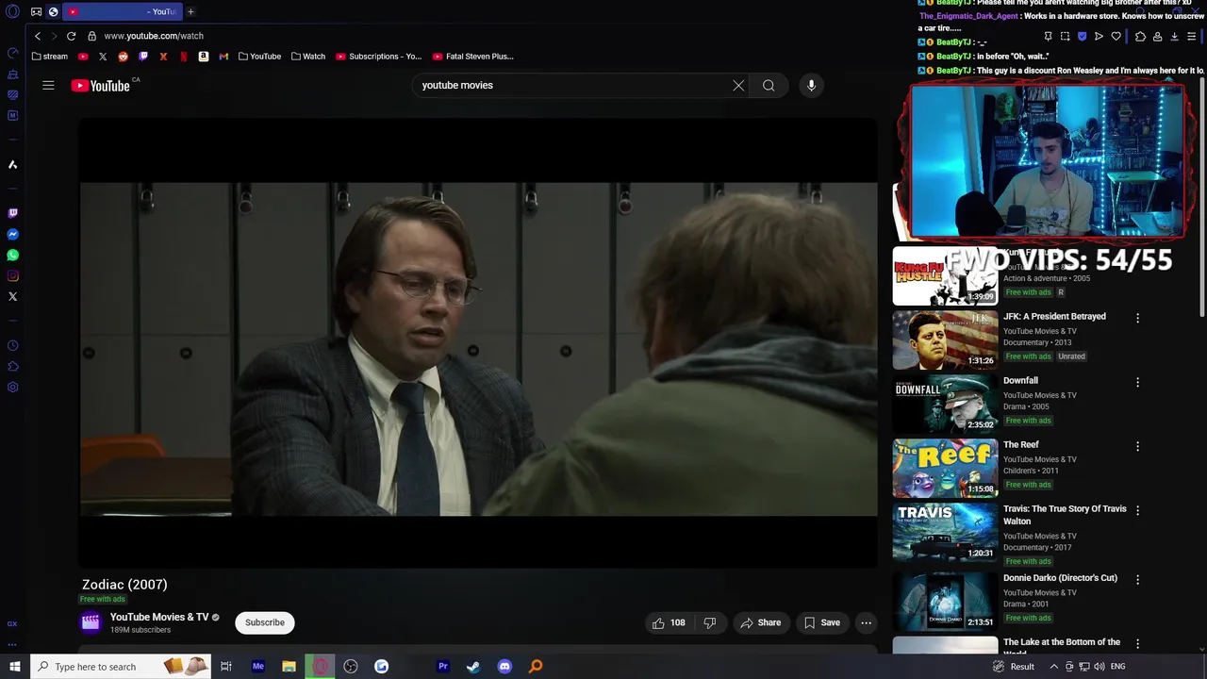The image size is (1207, 679).
Task: Open more actions menu under the video
Action: (866, 622)
